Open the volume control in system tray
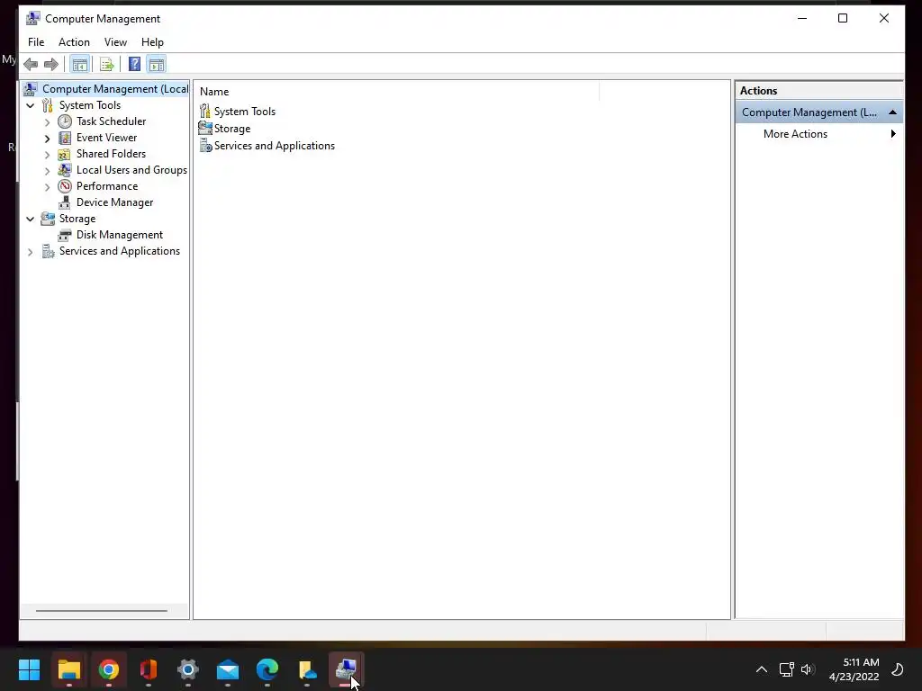Image resolution: width=922 pixels, height=691 pixels. click(807, 669)
